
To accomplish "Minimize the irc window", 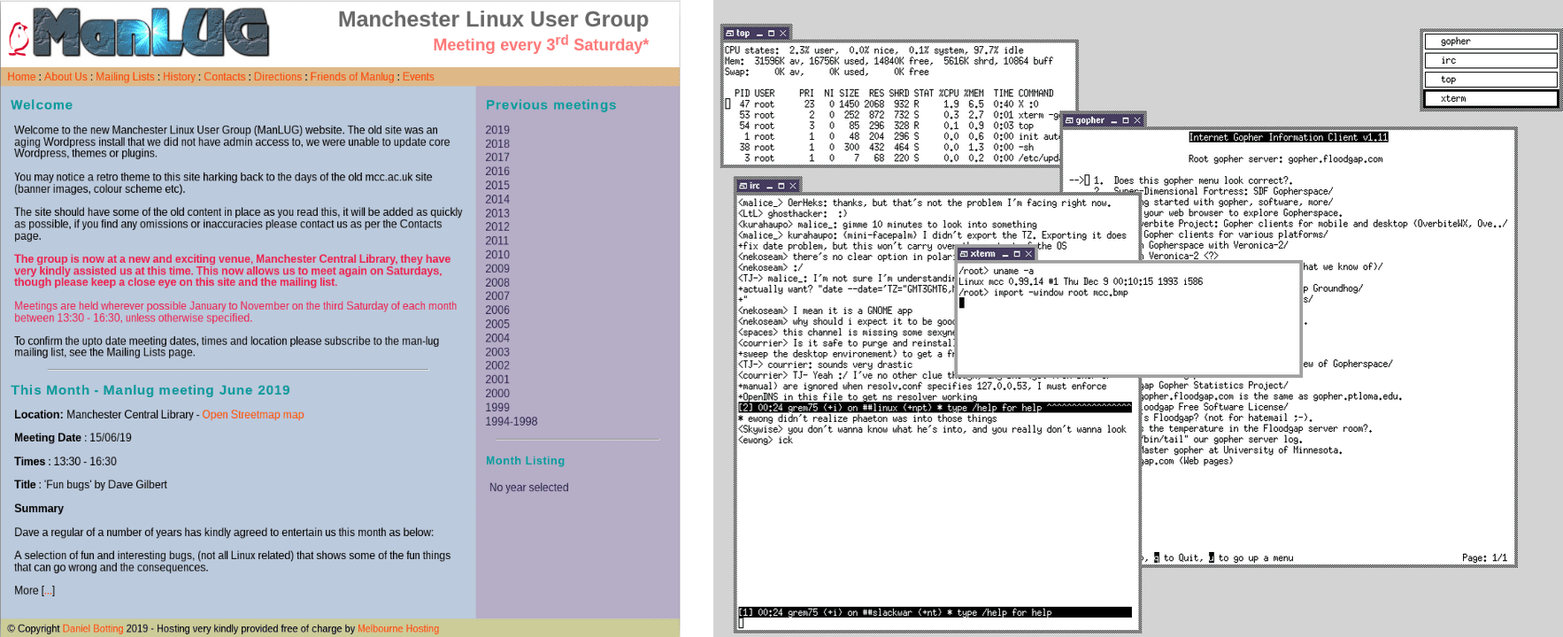I will 770,186.
